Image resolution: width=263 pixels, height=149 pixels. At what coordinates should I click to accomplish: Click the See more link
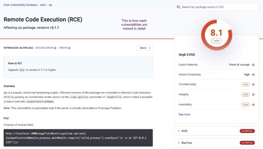[185, 115]
